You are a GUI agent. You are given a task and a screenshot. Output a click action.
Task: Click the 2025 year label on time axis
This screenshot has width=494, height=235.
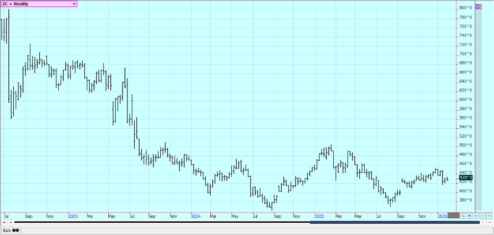click(x=319, y=215)
